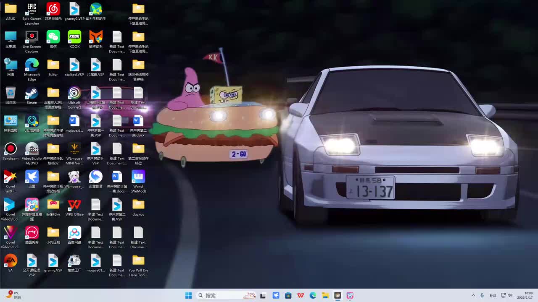Launch the KOOK app shortcut
This screenshot has height=302, width=538.
(74, 40)
